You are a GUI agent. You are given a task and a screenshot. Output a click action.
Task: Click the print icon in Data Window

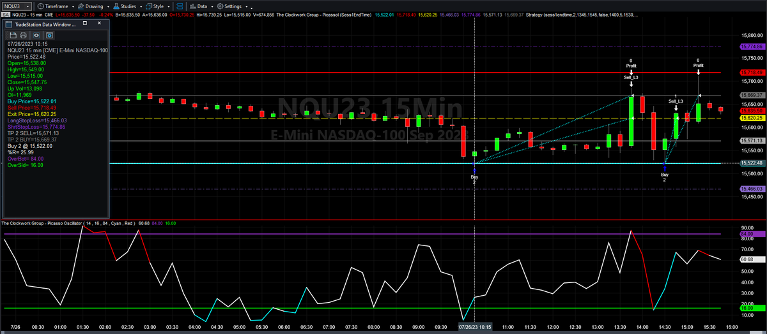[x=23, y=35]
